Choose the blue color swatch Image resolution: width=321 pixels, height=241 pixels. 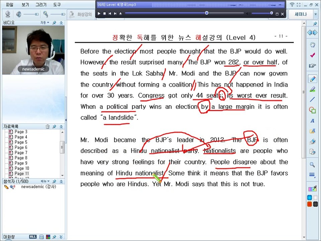310,197
